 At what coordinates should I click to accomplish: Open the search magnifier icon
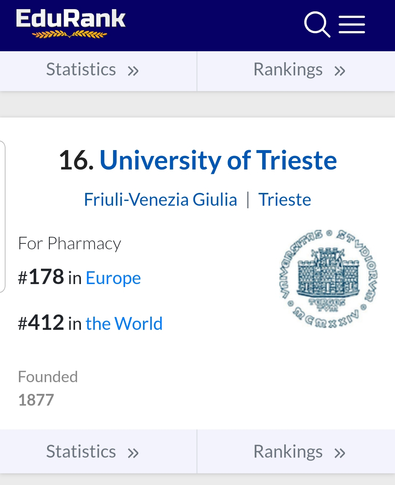click(x=317, y=25)
